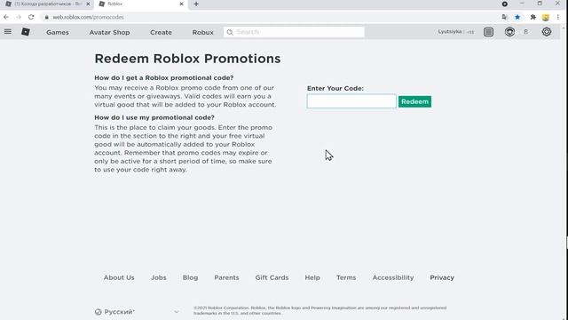
Task: Click the promo code input field
Action: click(351, 101)
